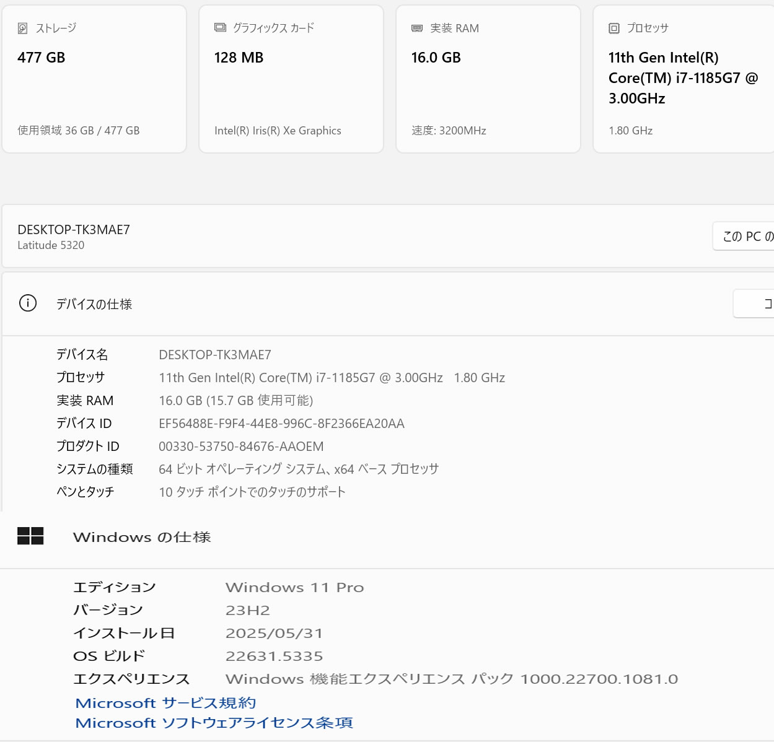Collapse the Windows の仕様 section header
Image resolution: width=774 pixels, height=742 pixels.
(x=387, y=537)
